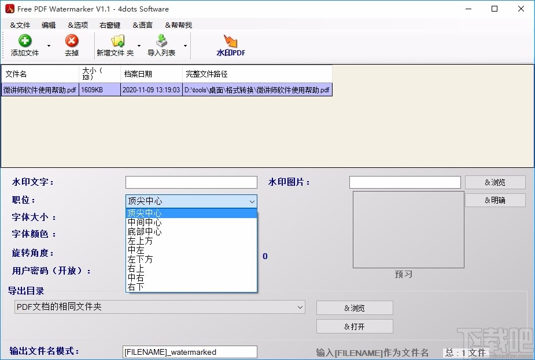Expand the 添加文件 dropdown arrow
The width and height of the screenshot is (535, 360).
(x=49, y=46)
